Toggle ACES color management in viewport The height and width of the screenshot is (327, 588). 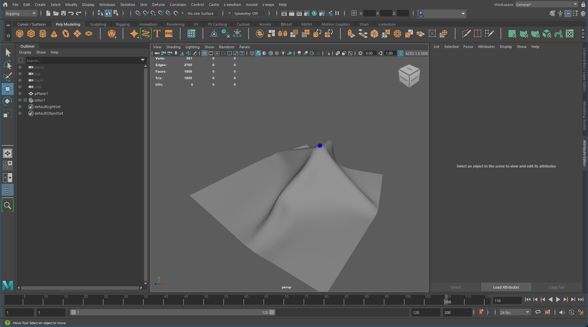400,53
